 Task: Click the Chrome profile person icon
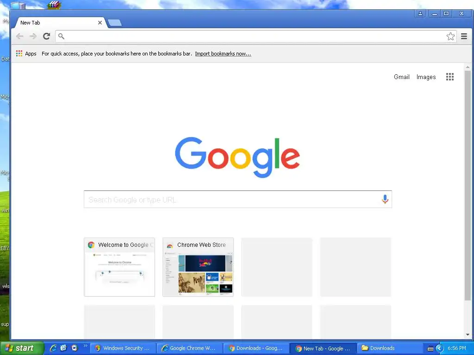[x=420, y=13]
